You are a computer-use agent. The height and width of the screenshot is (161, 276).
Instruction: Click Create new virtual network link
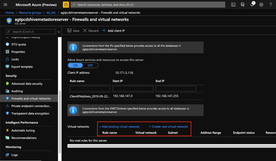pos(168,126)
